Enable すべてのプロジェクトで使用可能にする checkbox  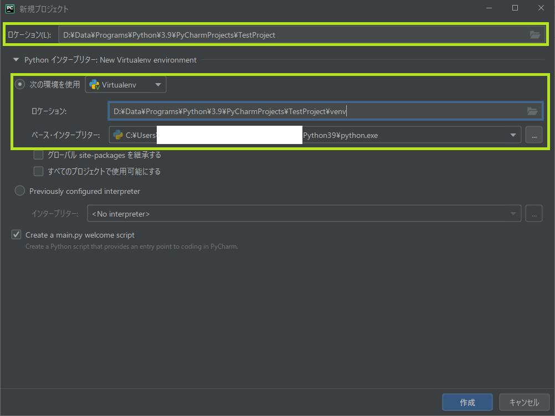[38, 171]
